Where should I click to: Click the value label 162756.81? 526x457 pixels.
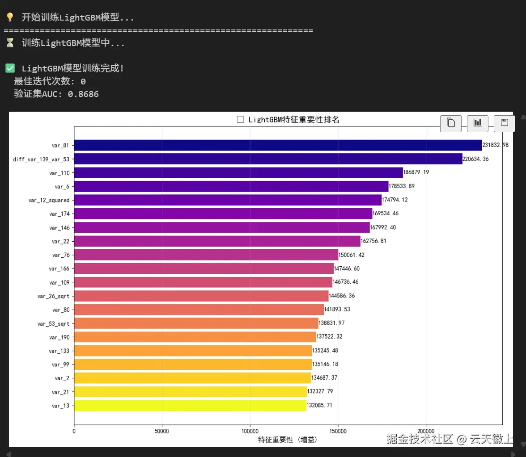[373, 241]
